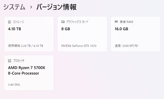
Task: Go back to システム breadcrumb
Action: click(x=14, y=7)
